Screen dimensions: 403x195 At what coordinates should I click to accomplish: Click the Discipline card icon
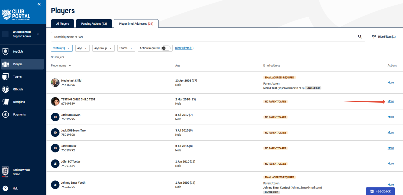(5, 102)
